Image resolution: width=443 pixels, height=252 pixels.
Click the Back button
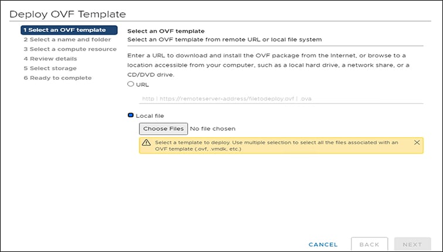click(x=369, y=244)
